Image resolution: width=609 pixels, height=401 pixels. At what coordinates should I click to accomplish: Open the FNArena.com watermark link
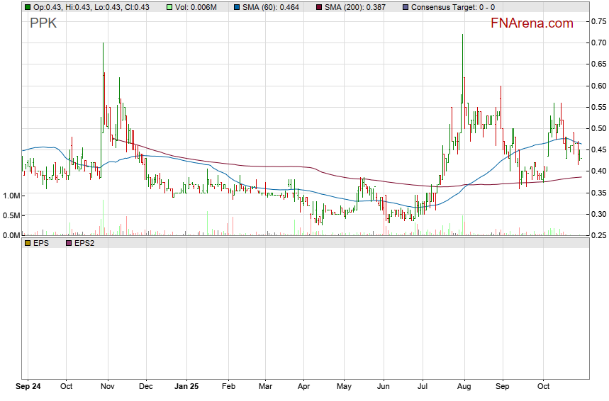532,23
